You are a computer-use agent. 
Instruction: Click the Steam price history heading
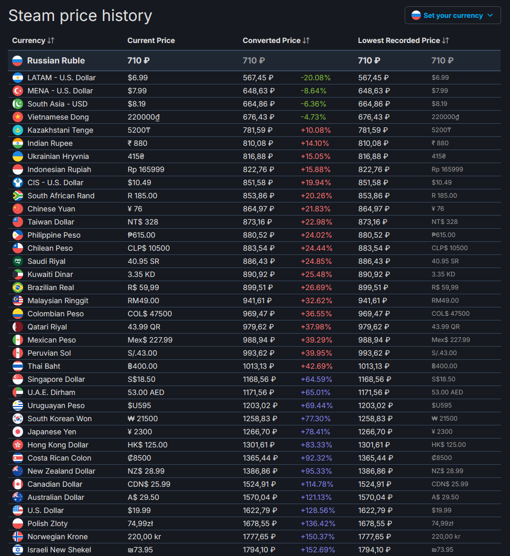click(x=80, y=16)
